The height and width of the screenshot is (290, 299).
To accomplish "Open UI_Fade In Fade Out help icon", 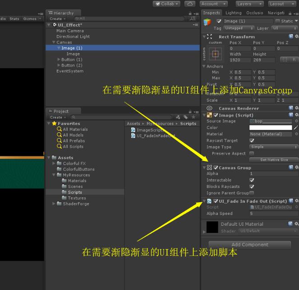I will pyautogui.click(x=291, y=201).
